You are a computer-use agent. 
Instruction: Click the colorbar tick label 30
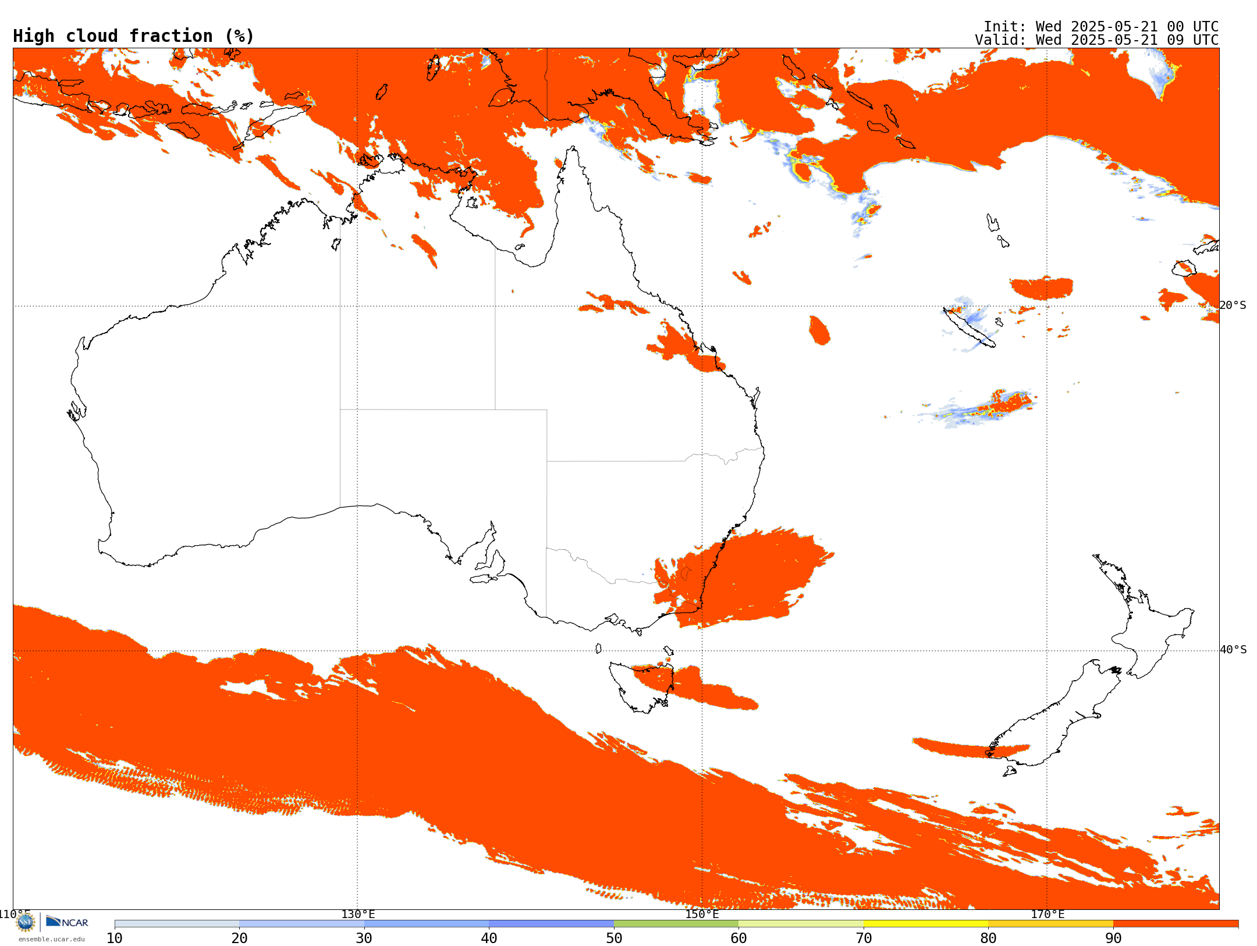click(x=364, y=938)
